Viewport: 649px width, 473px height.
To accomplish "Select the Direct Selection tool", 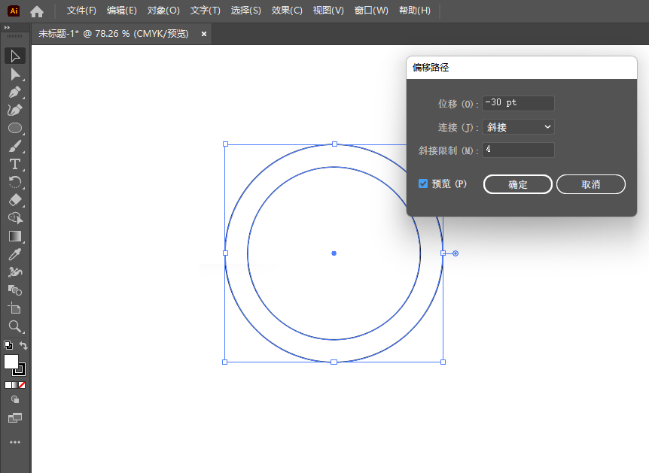I will click(15, 74).
